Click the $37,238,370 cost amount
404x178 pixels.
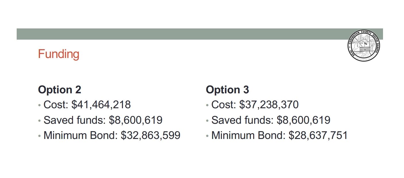(x=269, y=105)
